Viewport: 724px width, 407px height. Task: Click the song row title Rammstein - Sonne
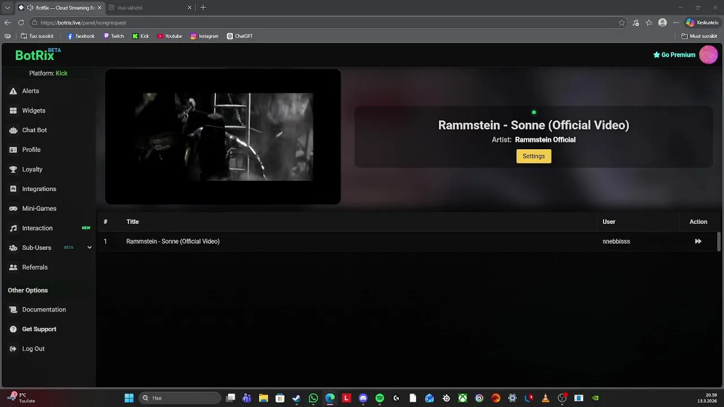(173, 241)
